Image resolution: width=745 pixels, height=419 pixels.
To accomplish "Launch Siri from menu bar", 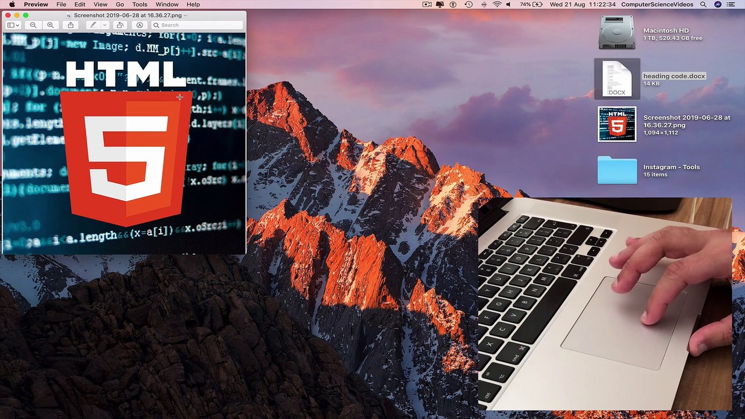I will pos(718,5).
